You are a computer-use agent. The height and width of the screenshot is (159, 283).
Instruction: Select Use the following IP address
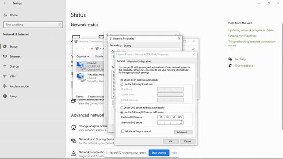(122, 84)
